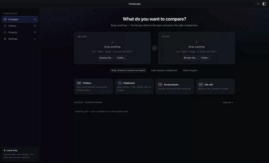
Task: Click the green Local only status dot
Action: point(5,150)
